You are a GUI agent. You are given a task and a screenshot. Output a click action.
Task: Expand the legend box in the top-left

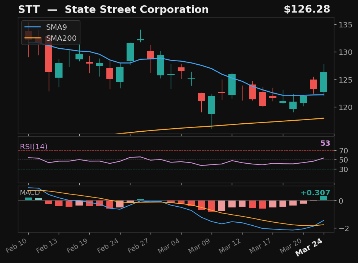pyautogui.click(x=50, y=33)
